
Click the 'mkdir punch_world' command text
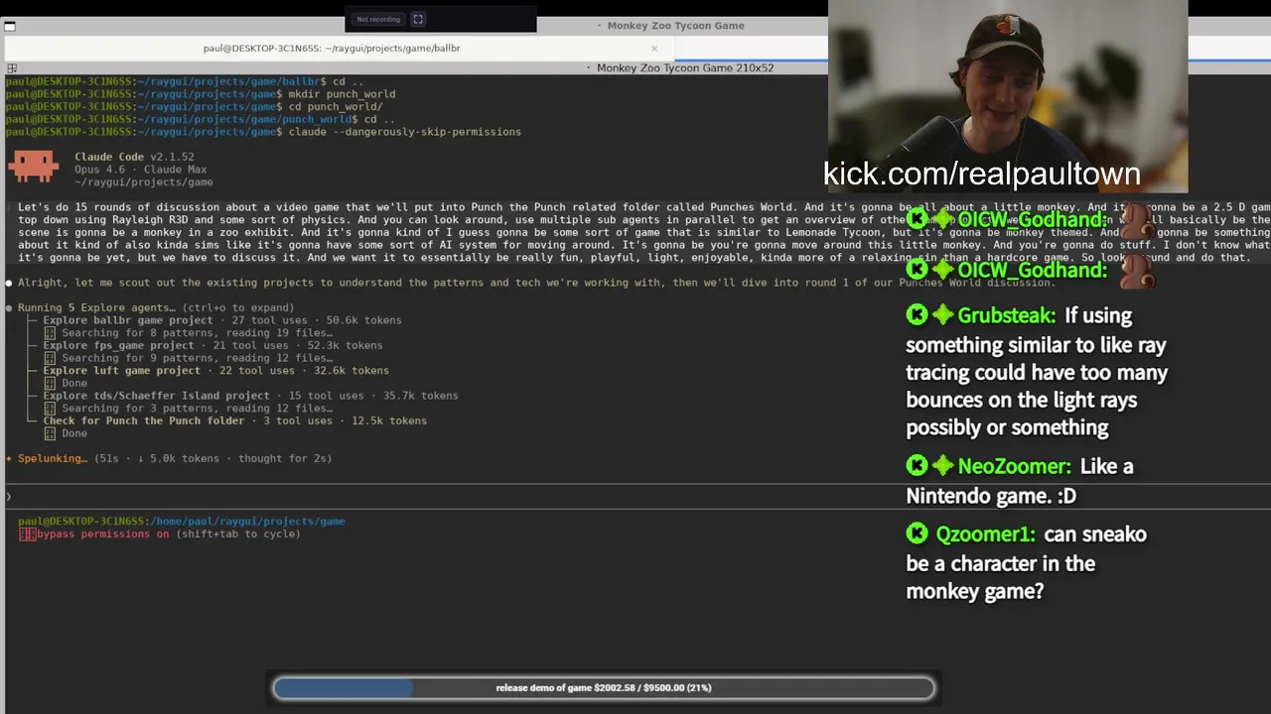[342, 94]
